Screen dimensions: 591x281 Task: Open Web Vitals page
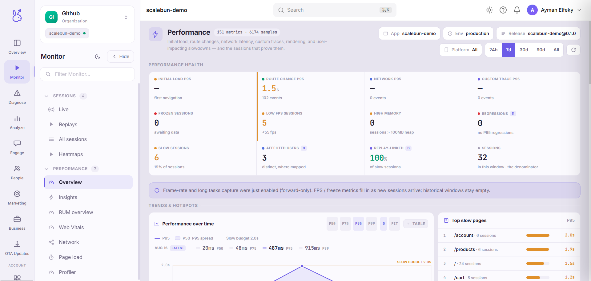pyautogui.click(x=89, y=227)
